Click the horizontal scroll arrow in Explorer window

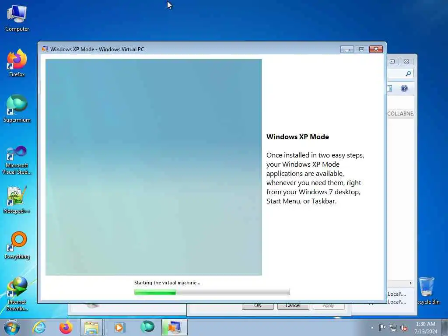(410, 283)
